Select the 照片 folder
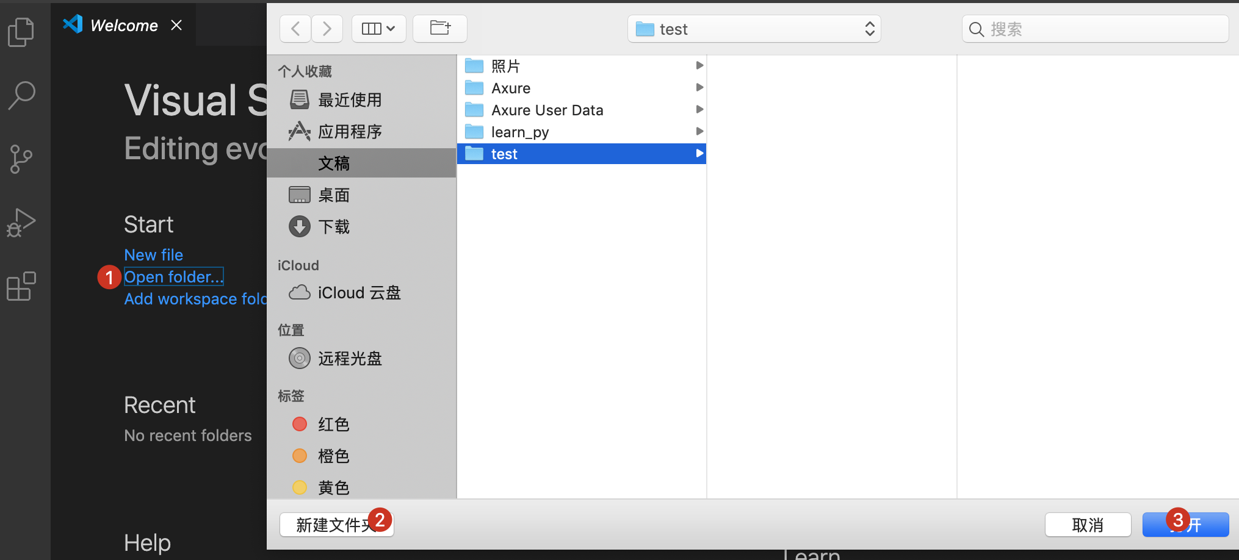The width and height of the screenshot is (1239, 560). (582, 66)
